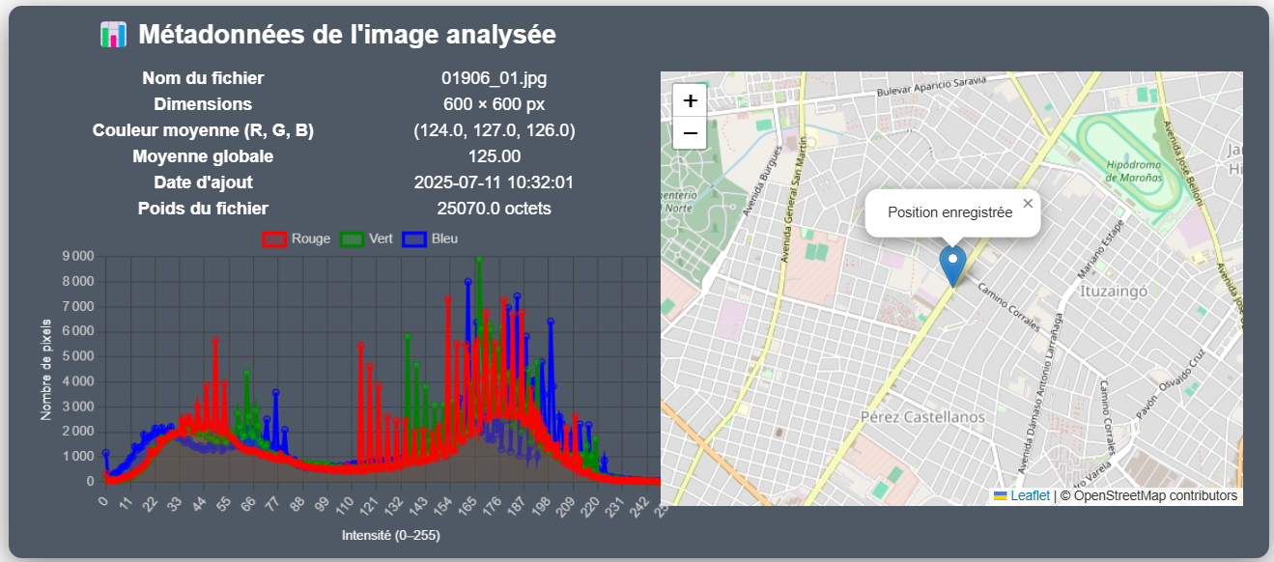Viewport: 1274px width, 562px height.
Task: Toggle the Vert dataset in chart legend
Action: coord(366,239)
